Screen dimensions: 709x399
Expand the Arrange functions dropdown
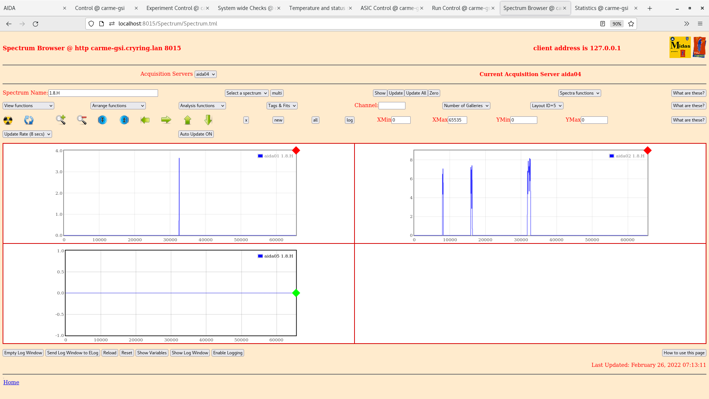[118, 106]
